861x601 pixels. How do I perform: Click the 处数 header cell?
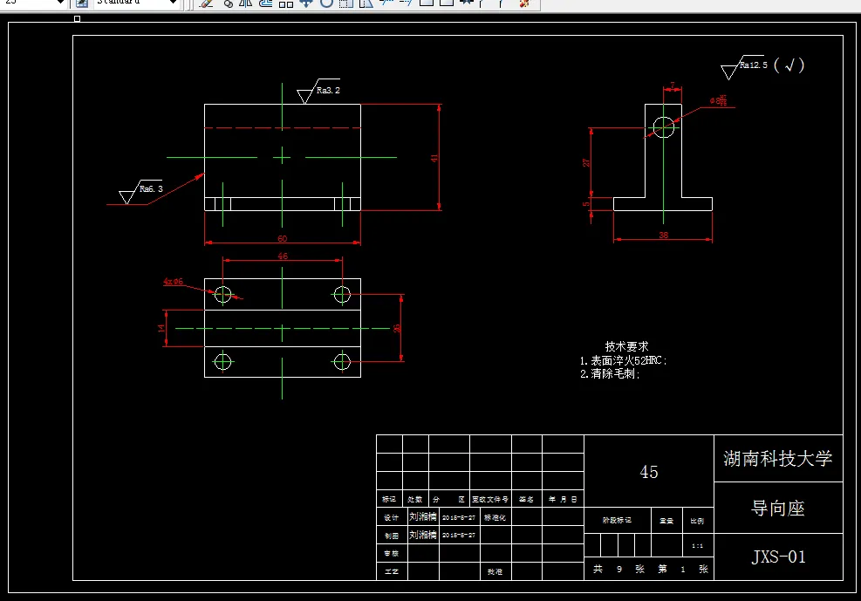(x=415, y=499)
